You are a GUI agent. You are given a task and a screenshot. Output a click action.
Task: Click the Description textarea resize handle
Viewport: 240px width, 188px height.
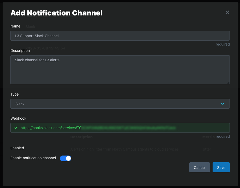pos(228,83)
